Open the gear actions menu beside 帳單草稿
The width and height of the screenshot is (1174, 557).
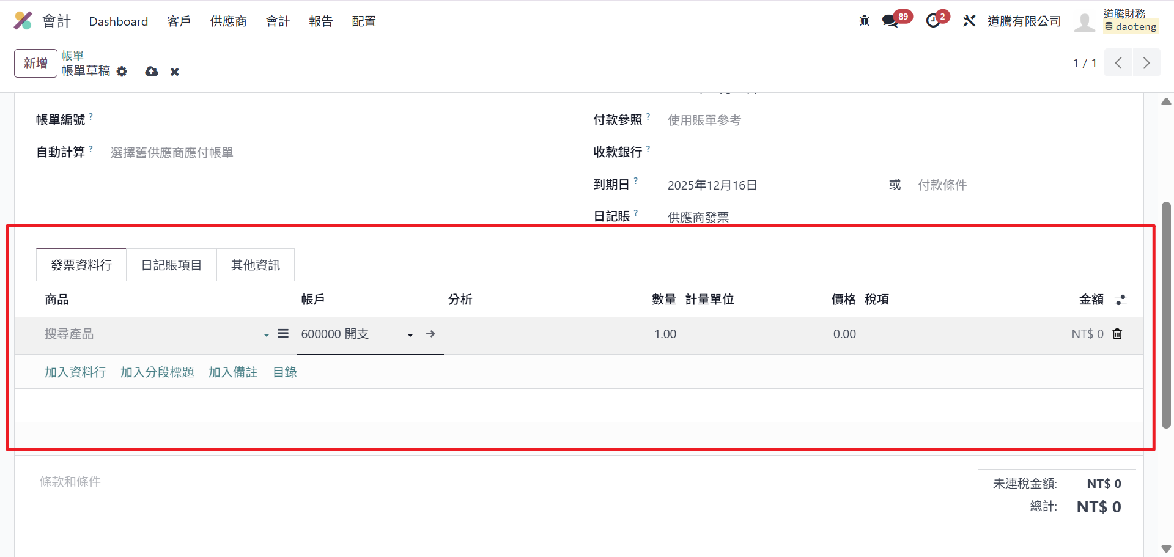coord(122,72)
